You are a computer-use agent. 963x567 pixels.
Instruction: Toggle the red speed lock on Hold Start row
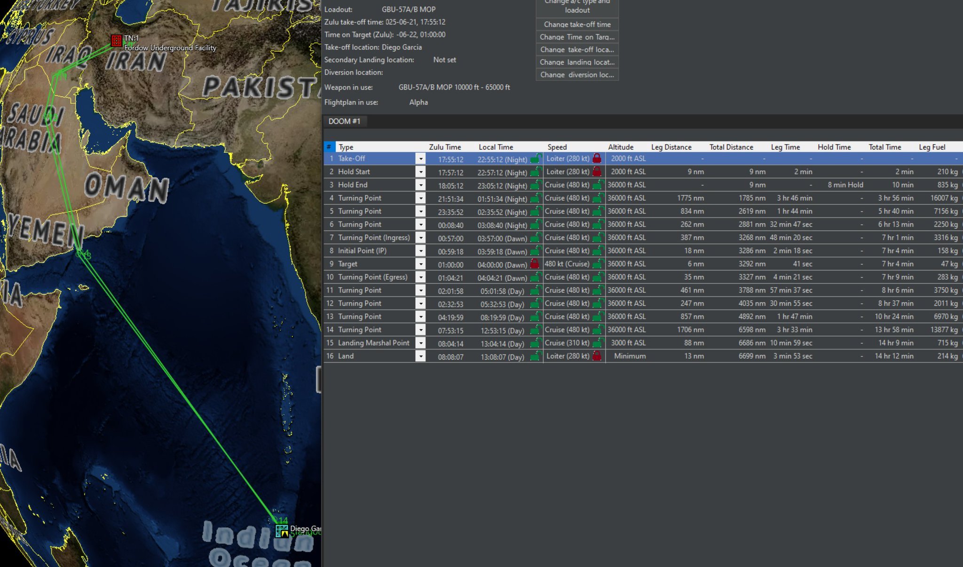point(597,171)
